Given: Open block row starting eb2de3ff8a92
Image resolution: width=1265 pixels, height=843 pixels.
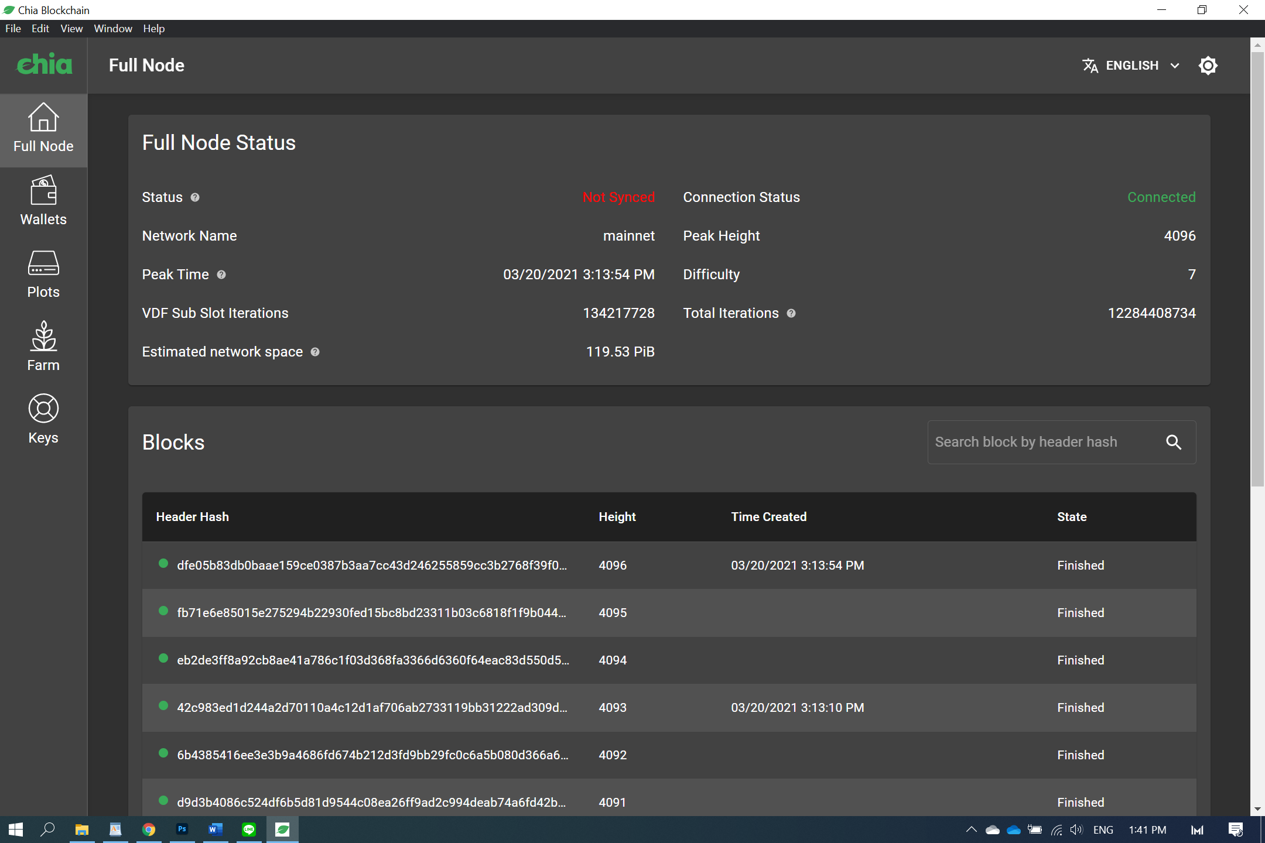Looking at the screenshot, I should [x=669, y=660].
